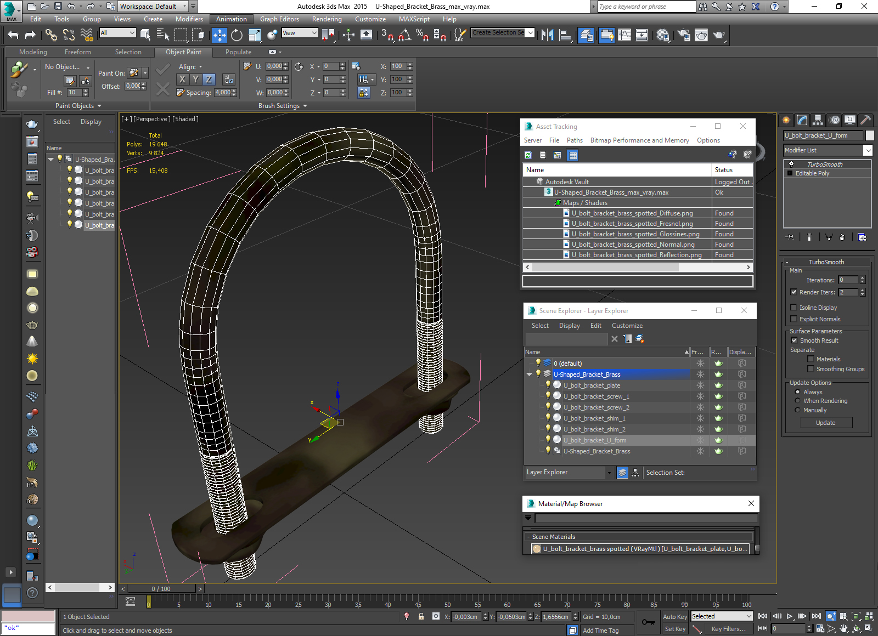
Task: Click Refresh in Asset Tracking toolbar
Action: (528, 155)
